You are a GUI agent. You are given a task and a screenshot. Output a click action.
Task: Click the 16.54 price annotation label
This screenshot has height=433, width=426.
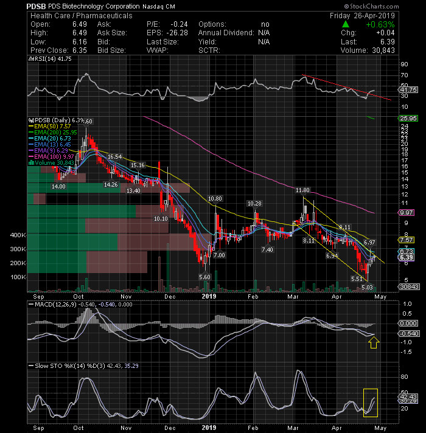(114, 156)
